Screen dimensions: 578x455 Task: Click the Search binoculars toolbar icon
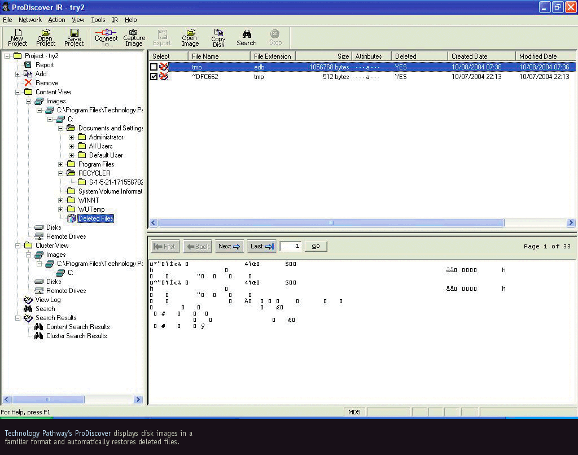(x=247, y=38)
